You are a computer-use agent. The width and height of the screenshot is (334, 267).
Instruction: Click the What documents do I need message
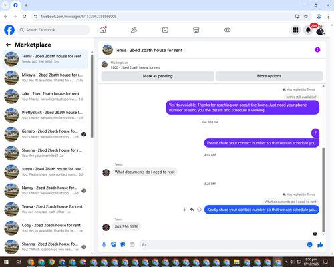point(144,172)
